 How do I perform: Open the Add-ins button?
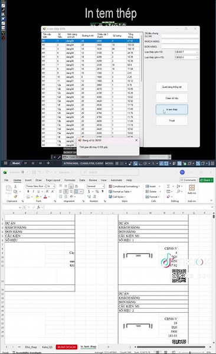point(192,189)
